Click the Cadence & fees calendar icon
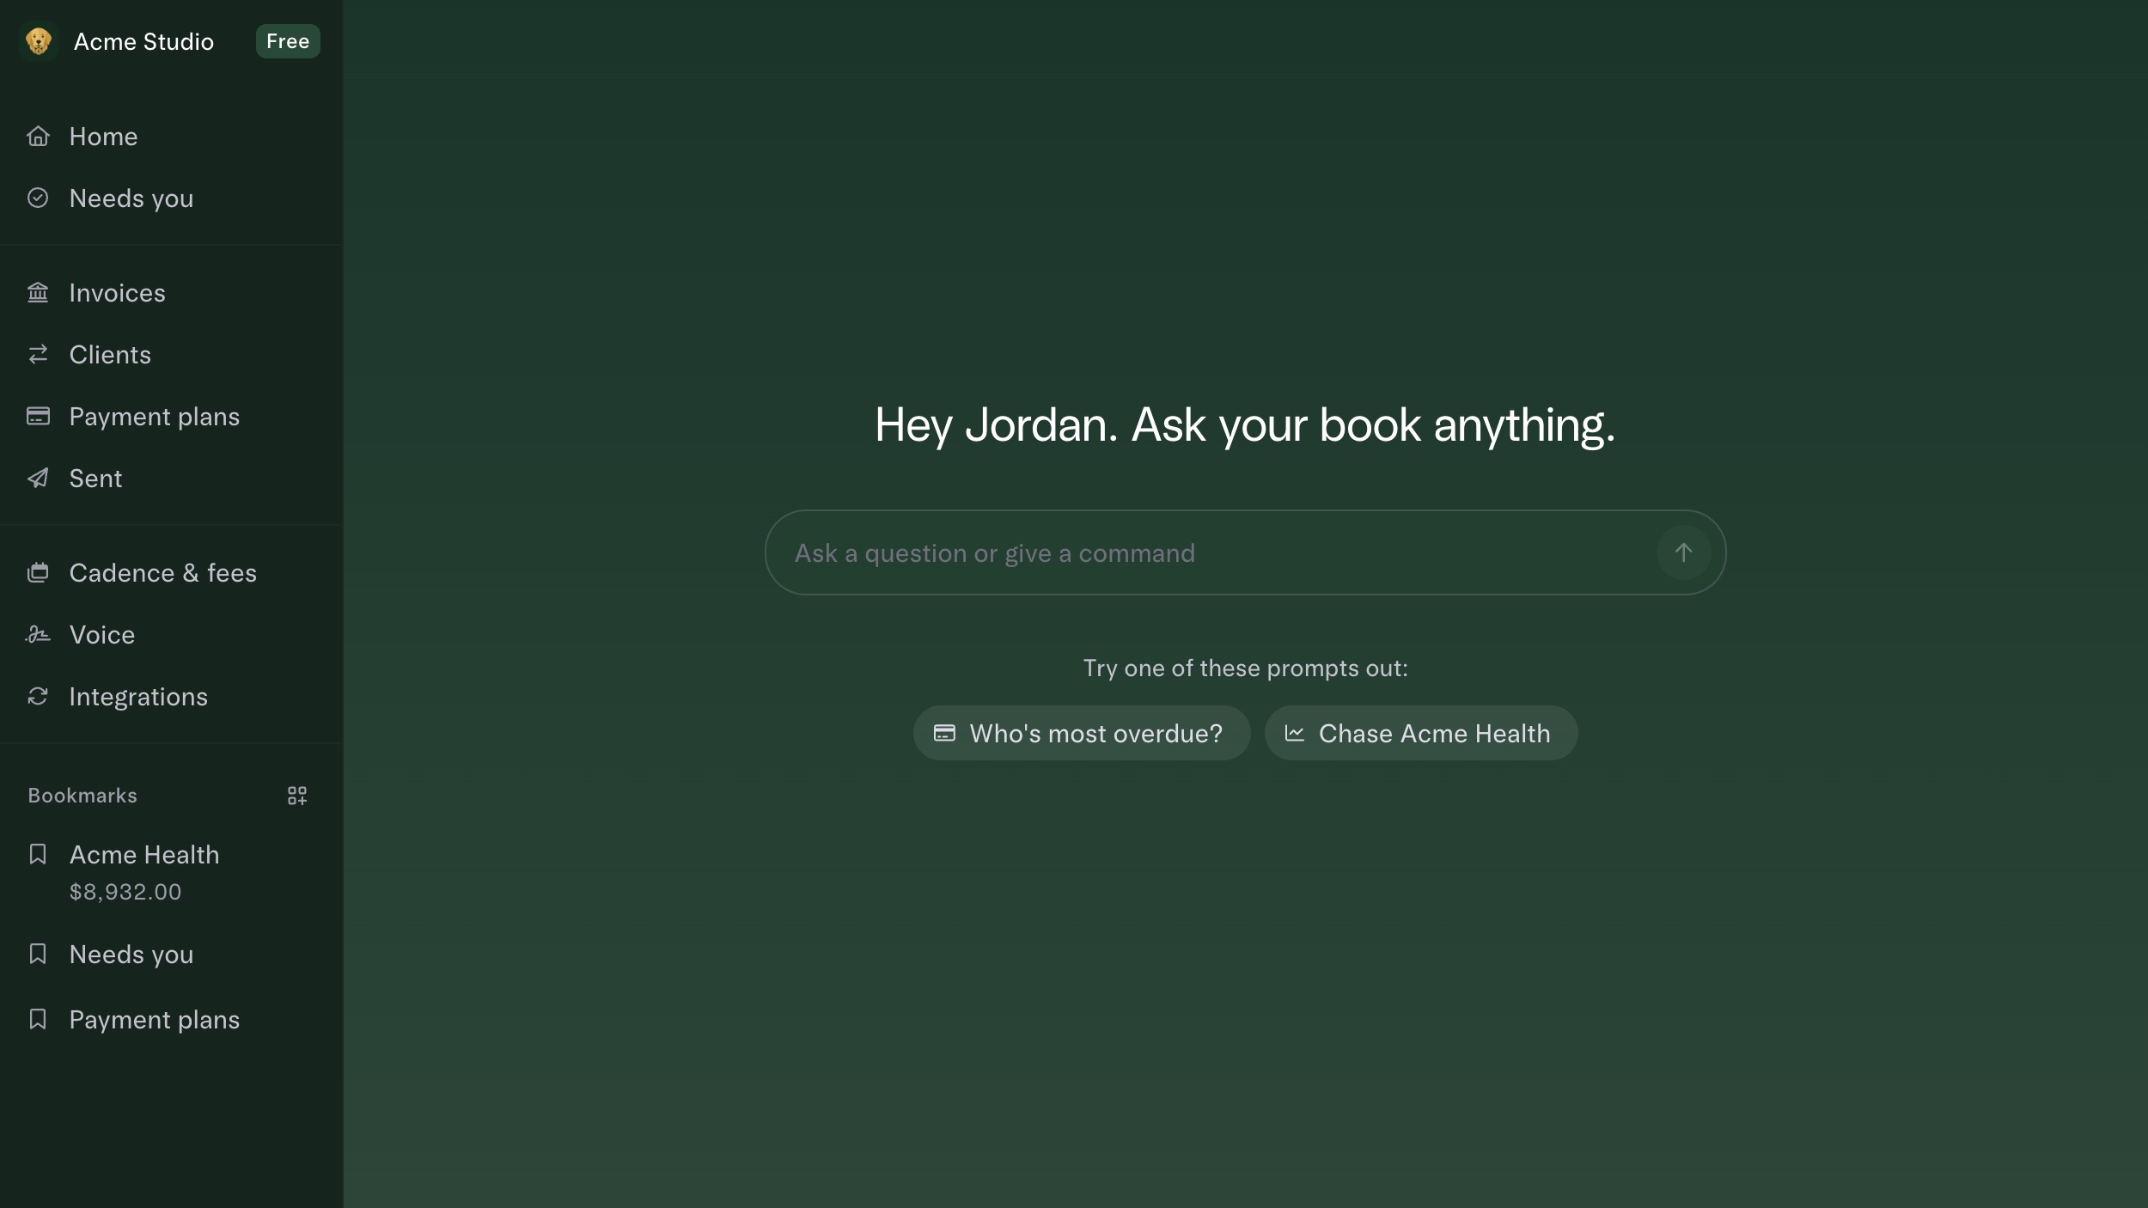Screen dimensions: 2148x1208 pyautogui.click(x=38, y=573)
